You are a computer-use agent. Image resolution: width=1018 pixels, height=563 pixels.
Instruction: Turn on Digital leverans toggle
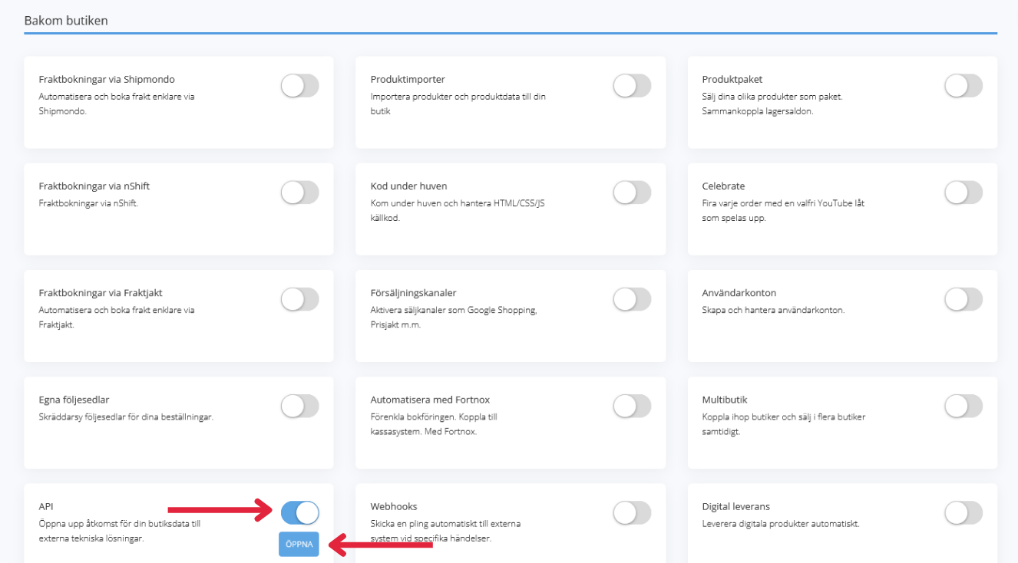tap(963, 512)
